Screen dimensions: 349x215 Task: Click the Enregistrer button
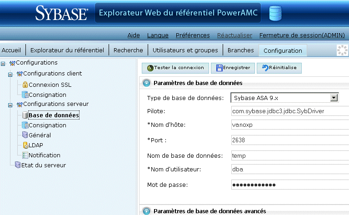233,68
